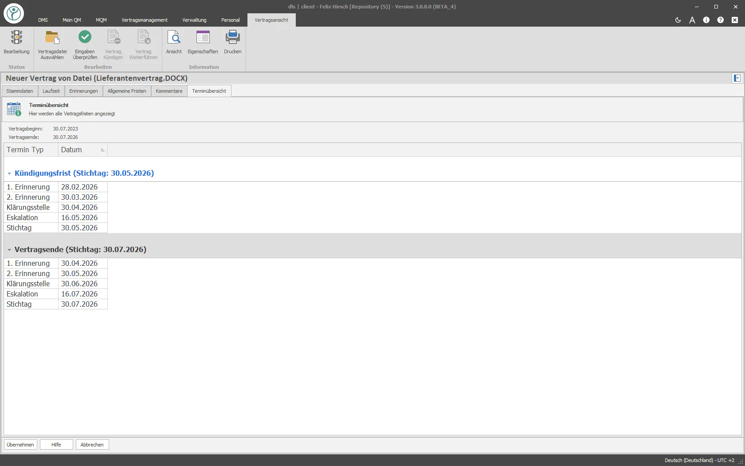Click the title bar X box icon

click(x=735, y=20)
